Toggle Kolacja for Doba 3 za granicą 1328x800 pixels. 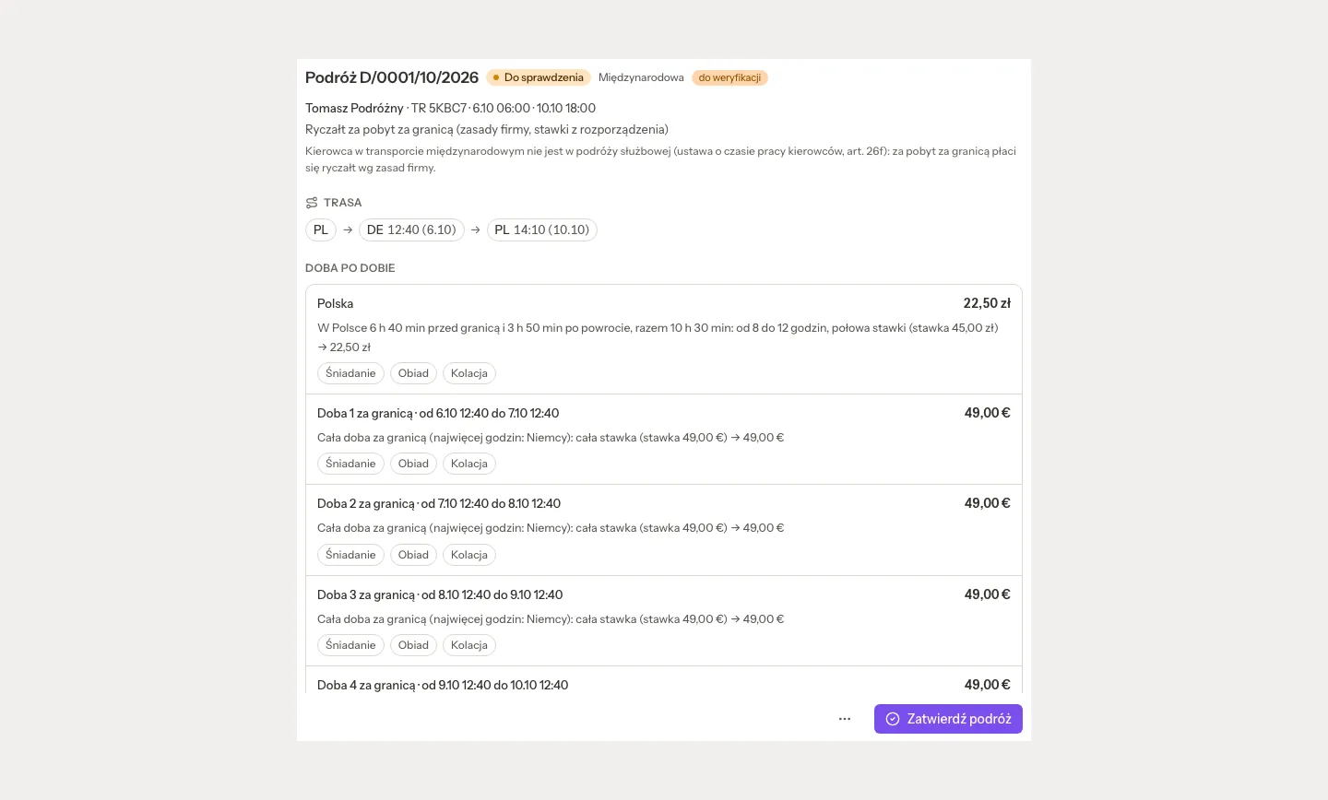[x=469, y=645]
